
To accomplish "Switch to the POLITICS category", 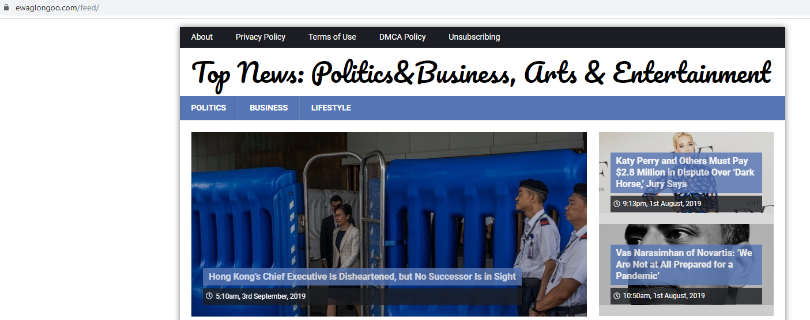I will point(209,108).
